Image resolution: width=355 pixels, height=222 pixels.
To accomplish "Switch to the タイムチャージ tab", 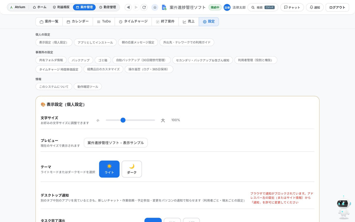I will click(x=133, y=22).
